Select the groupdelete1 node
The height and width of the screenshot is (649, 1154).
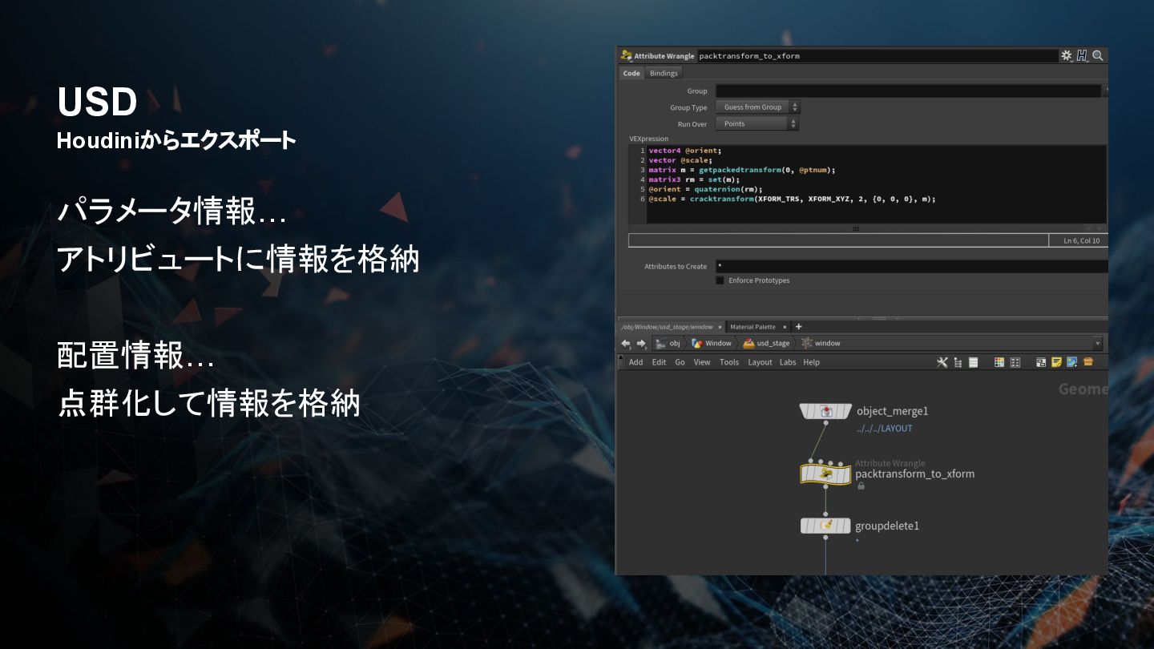(x=826, y=526)
